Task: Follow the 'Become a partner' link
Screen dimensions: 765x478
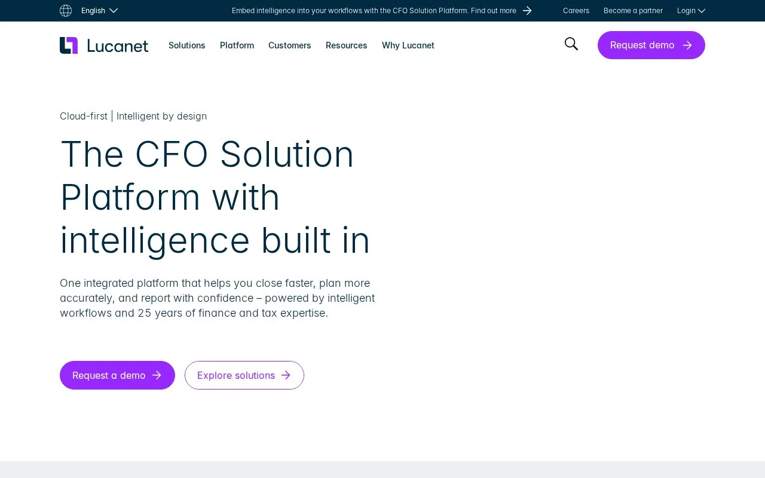Action: (x=633, y=11)
